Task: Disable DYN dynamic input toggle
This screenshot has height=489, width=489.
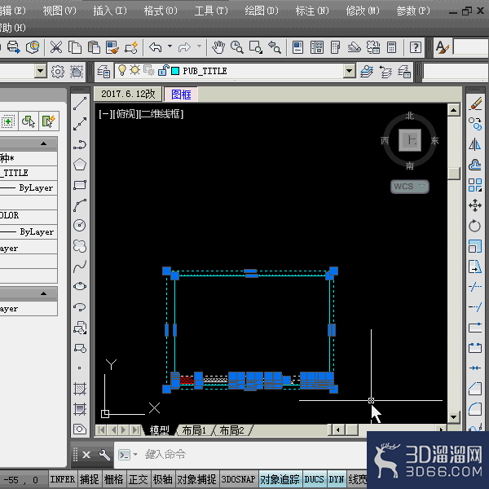Action: click(x=336, y=479)
